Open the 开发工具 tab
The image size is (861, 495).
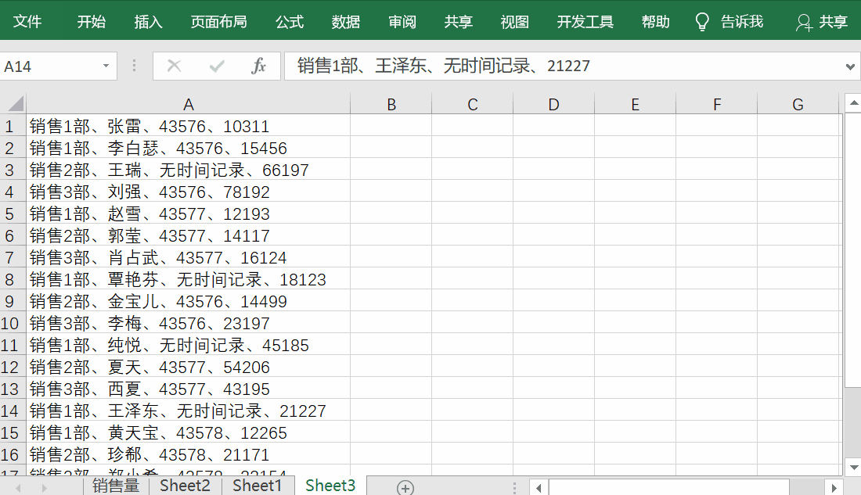click(x=585, y=21)
